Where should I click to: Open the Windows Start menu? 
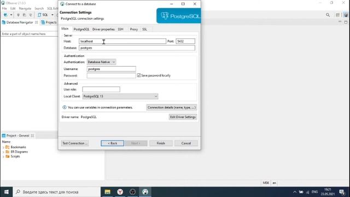6,192
